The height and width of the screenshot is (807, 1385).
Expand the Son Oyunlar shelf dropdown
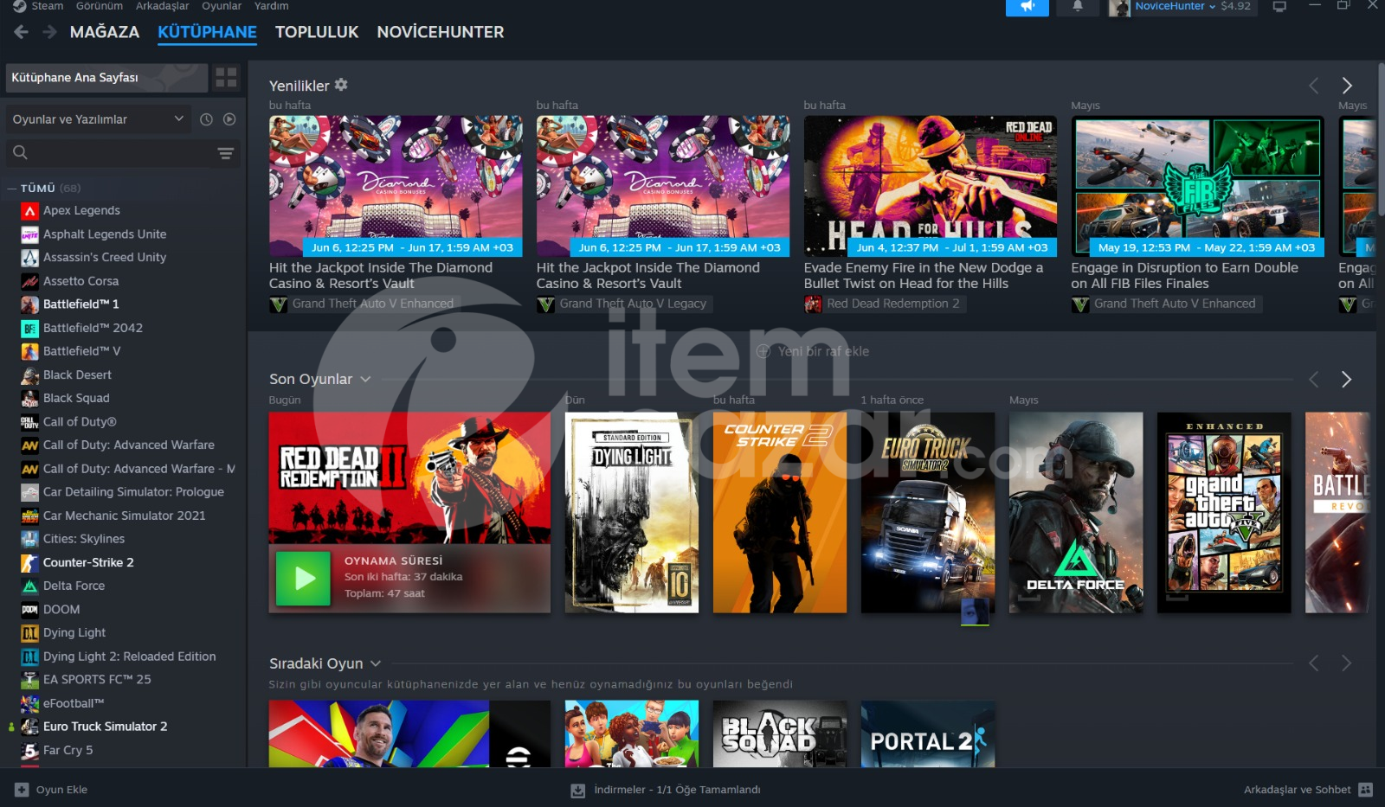click(365, 379)
